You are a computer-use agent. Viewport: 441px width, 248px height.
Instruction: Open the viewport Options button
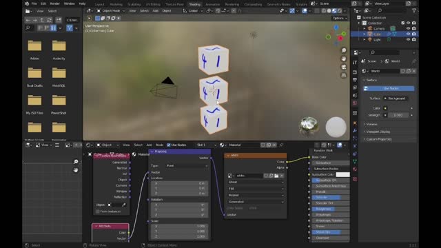[x=340, y=18]
